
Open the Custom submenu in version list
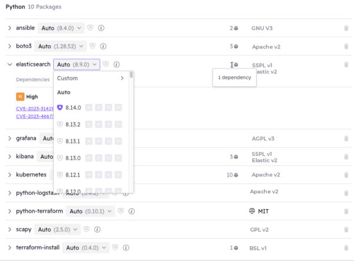tap(90, 78)
